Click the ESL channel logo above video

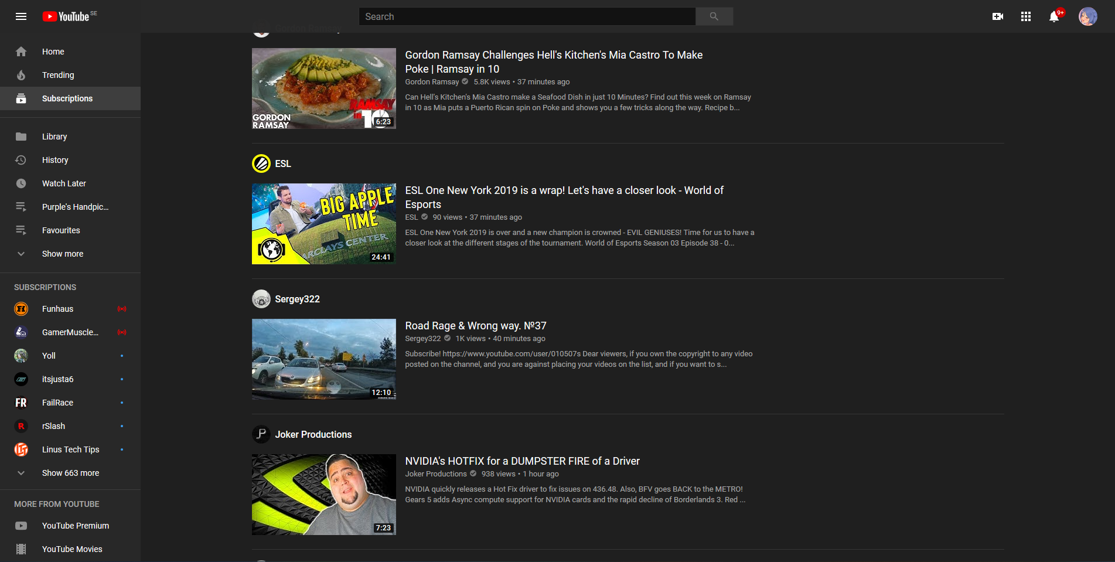coord(261,164)
